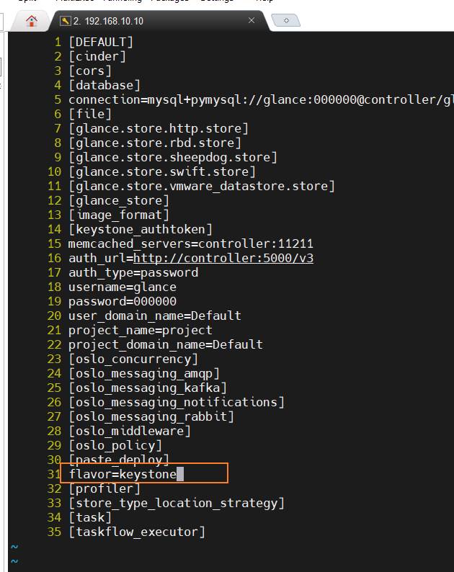
Task: Click the [file] section line
Action: click(x=90, y=114)
